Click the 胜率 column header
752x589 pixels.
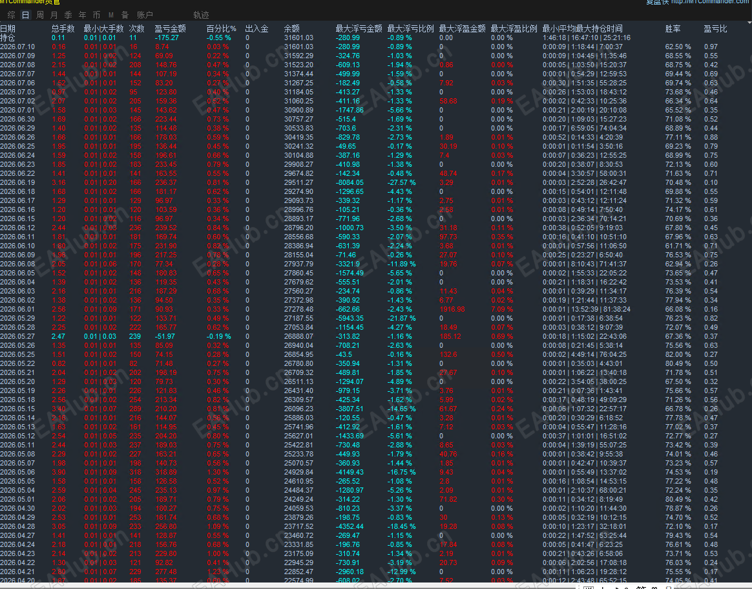coord(673,29)
